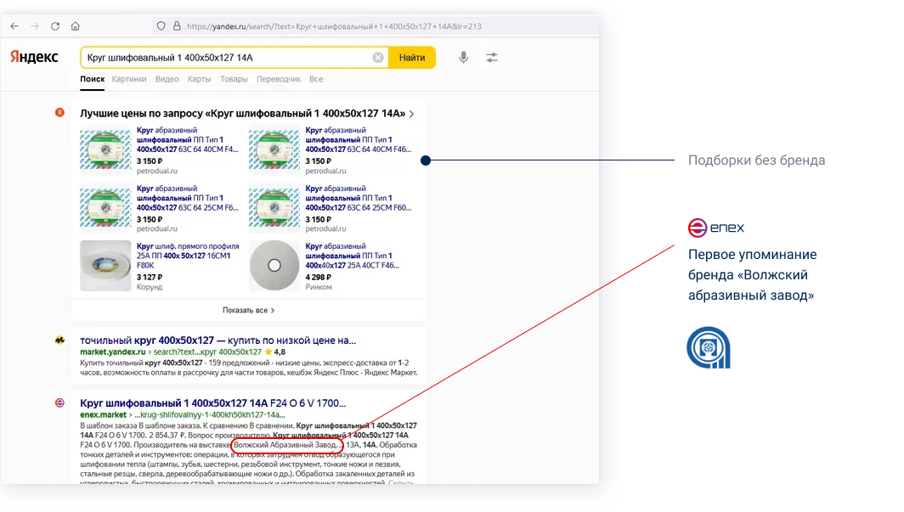Click the address bar URL
Screen dimensions: 904x512
click(x=334, y=26)
